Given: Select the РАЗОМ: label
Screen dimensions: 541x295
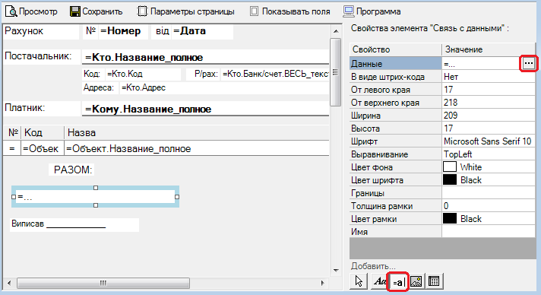Looking at the screenshot, I should click(71, 170).
